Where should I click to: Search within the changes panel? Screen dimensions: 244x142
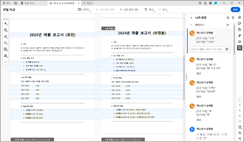click(x=228, y=18)
